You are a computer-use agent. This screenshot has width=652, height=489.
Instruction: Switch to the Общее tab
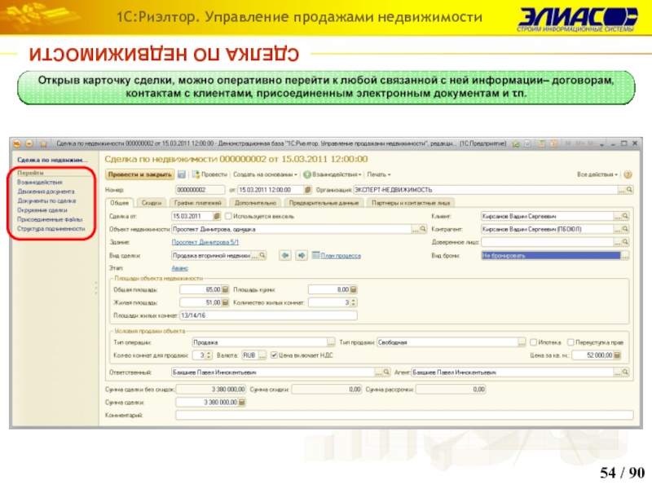point(119,203)
